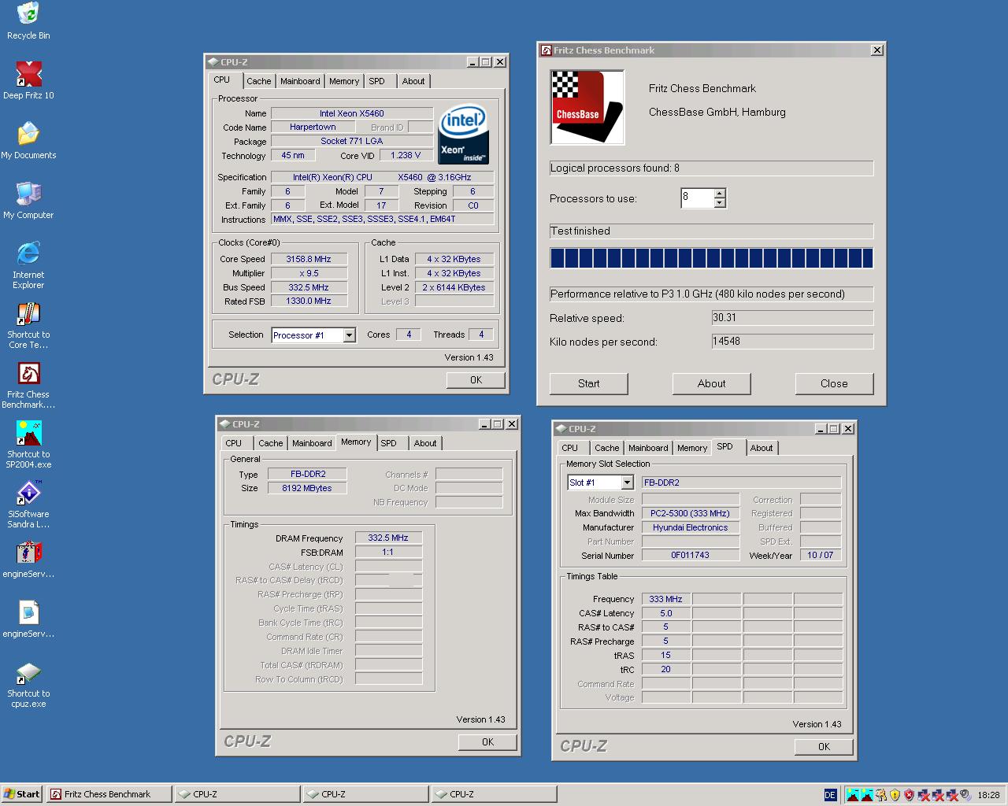
Task: Click Close button in Fritz Chess Benchmark
Action: (x=834, y=383)
